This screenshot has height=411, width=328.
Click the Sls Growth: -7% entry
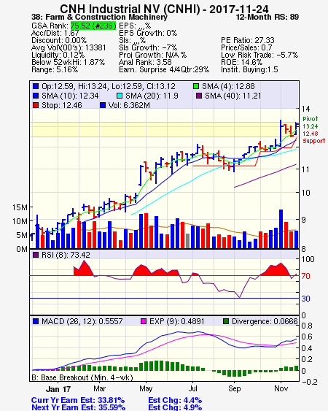[148, 47]
